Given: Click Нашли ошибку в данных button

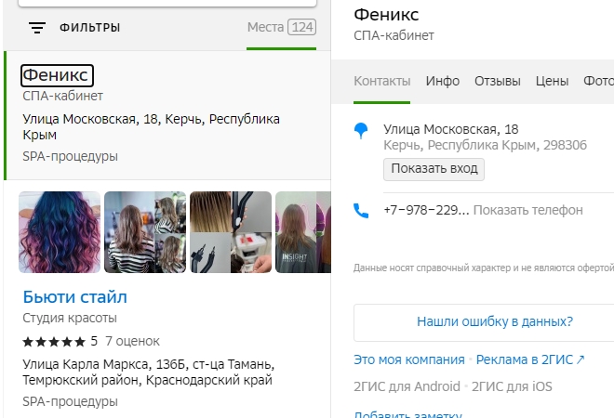Looking at the screenshot, I should click(x=494, y=322).
